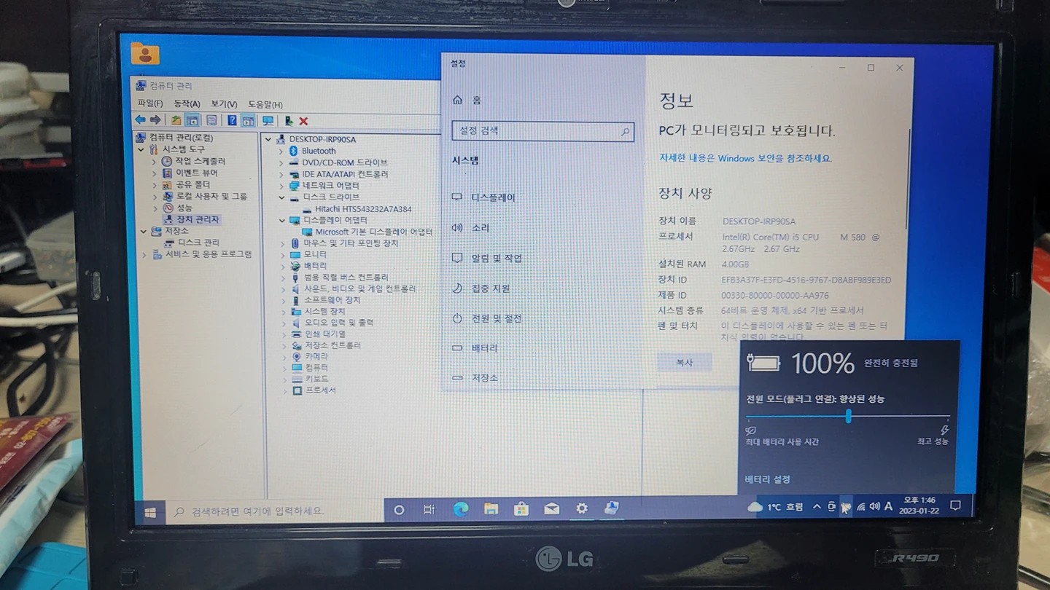Expand the Bluetooth node in Device Manager
This screenshot has width=1050, height=590.
coord(281,151)
